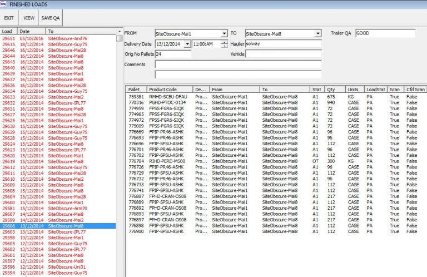
Task: Open the Delivery Date calendar dropdown
Action: pyautogui.click(x=187, y=44)
